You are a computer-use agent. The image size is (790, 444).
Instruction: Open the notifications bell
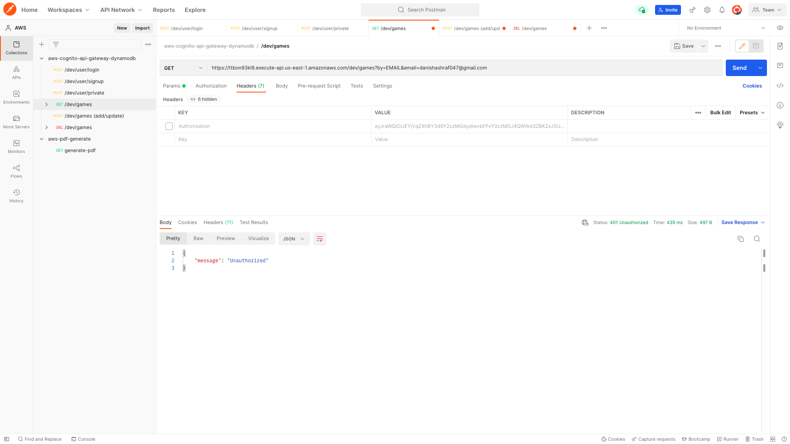pyautogui.click(x=722, y=10)
